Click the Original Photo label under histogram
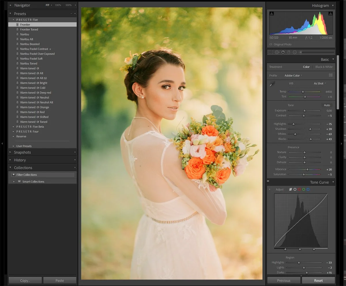Screen dimensions: 346x286 (283, 44)
